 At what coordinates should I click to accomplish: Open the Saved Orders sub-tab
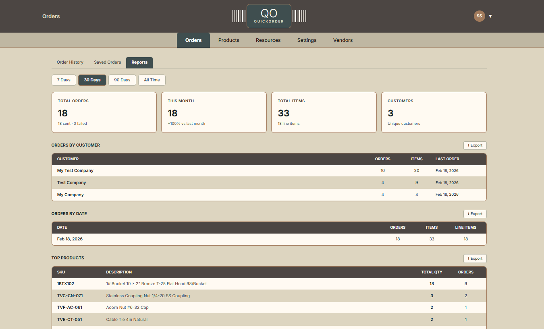(107, 62)
